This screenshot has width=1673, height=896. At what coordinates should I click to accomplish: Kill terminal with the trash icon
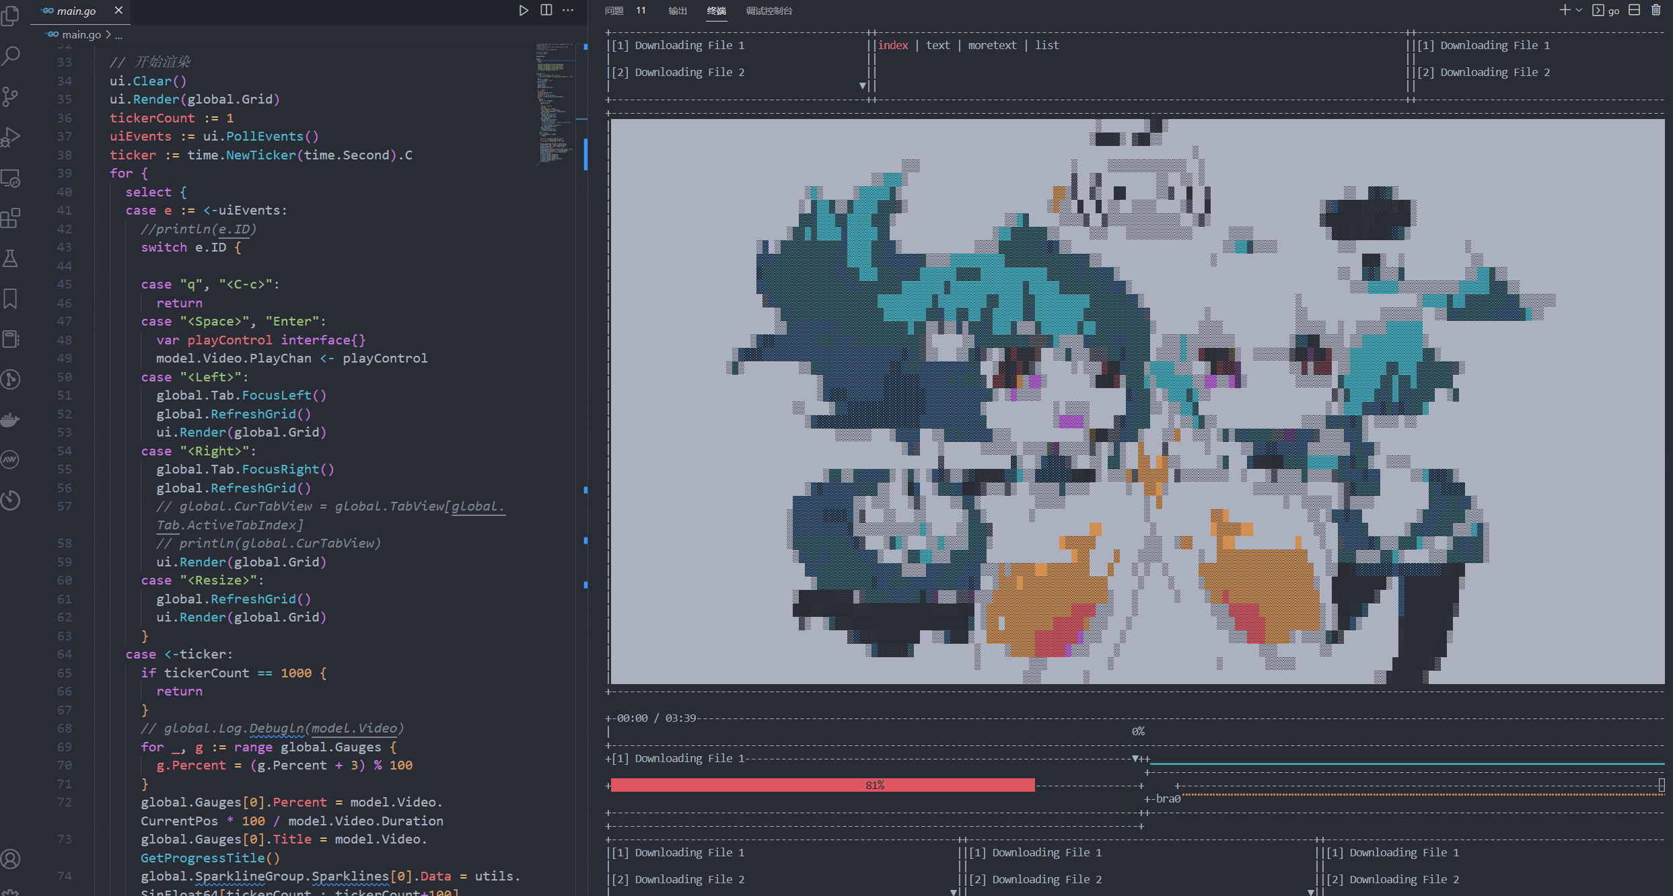(1656, 10)
